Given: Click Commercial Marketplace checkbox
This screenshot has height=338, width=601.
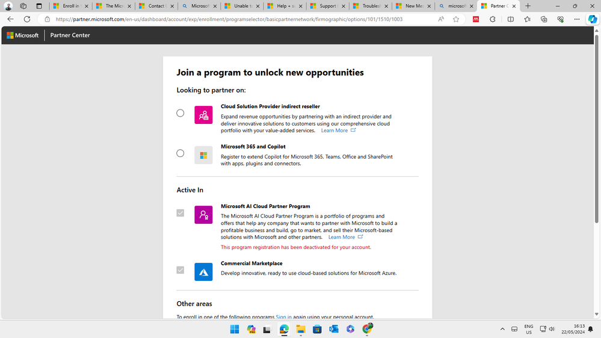Looking at the screenshot, I should tap(180, 270).
